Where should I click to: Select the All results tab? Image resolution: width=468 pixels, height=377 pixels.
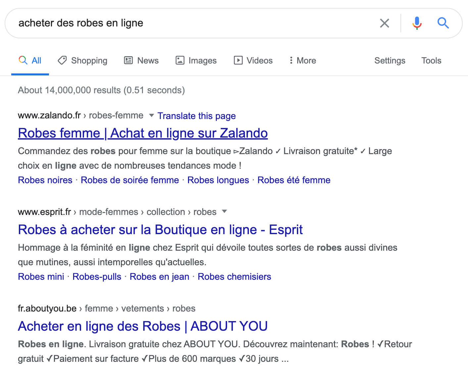pos(30,61)
